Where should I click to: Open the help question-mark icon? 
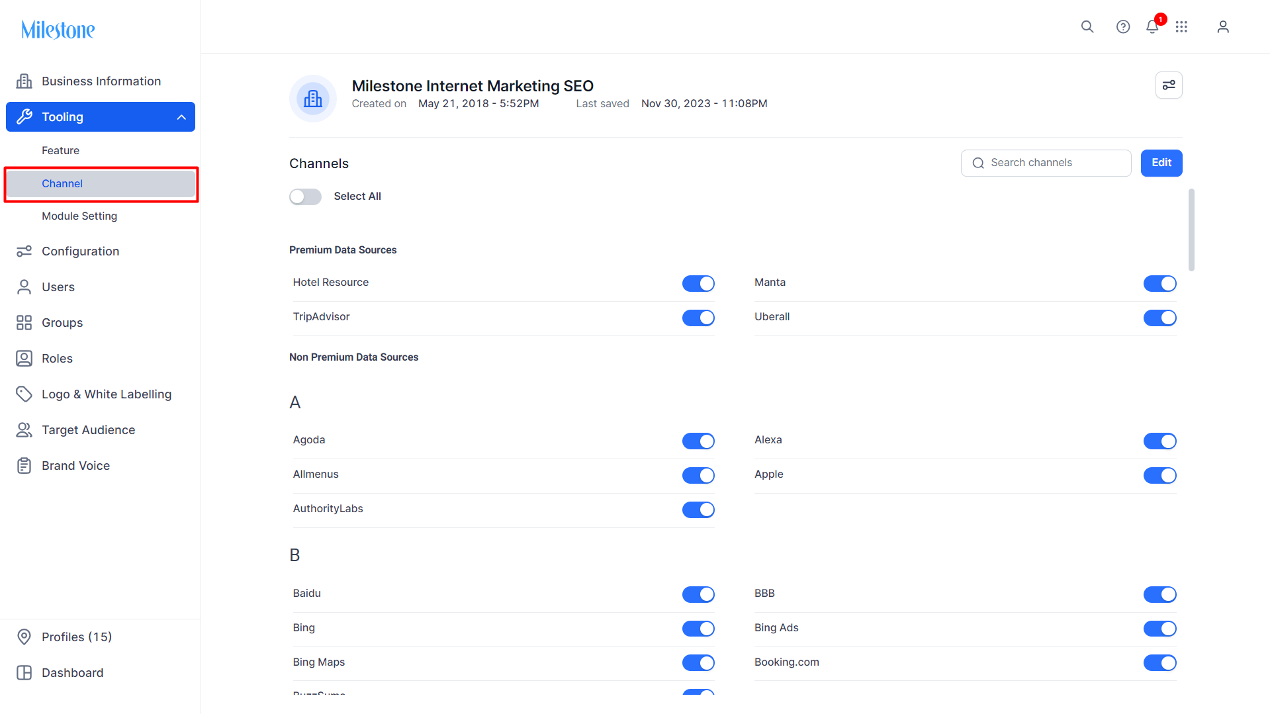click(x=1123, y=26)
